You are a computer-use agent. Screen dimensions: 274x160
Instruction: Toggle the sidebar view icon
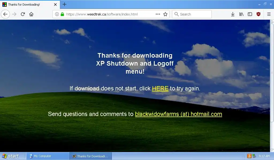(x=250, y=14)
